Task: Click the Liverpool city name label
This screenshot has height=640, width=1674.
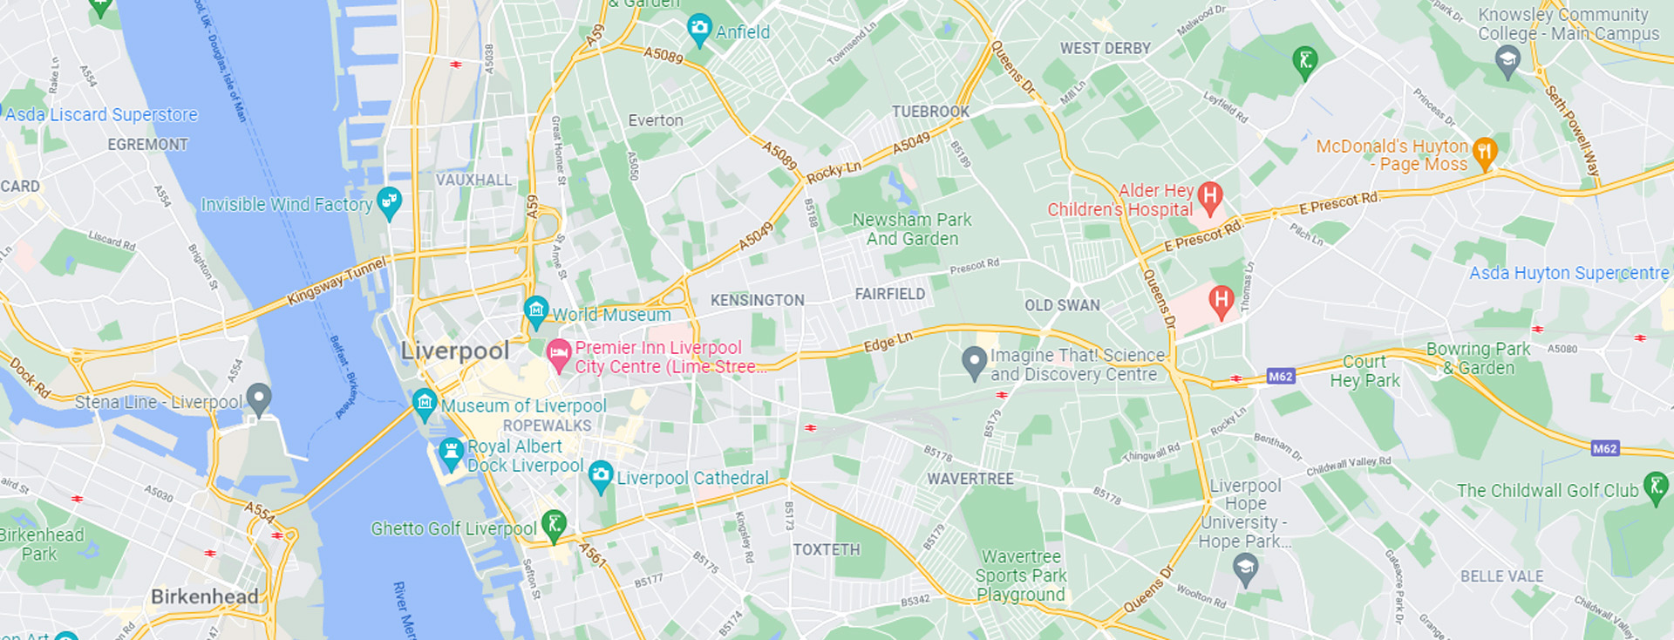Action: (455, 351)
